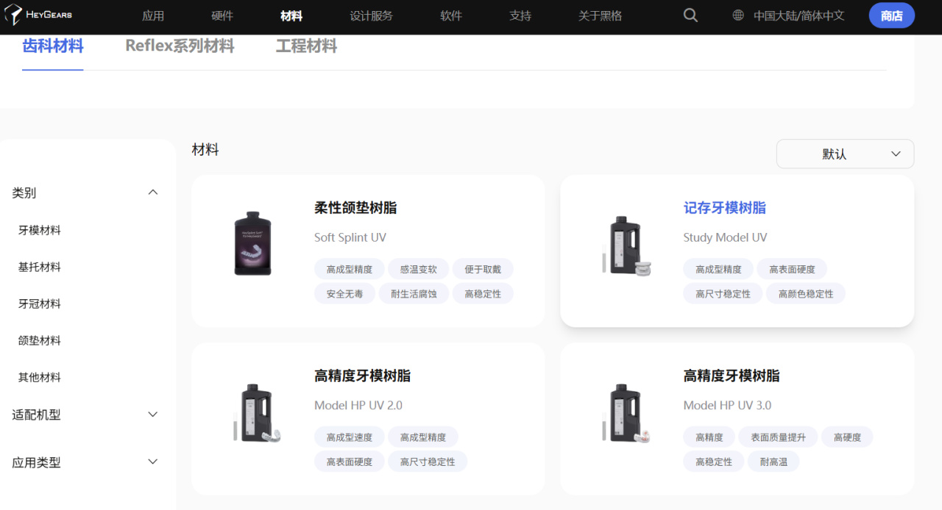This screenshot has height=510, width=942.
Task: Click the 耐生活腐蚀 tag
Action: [414, 294]
